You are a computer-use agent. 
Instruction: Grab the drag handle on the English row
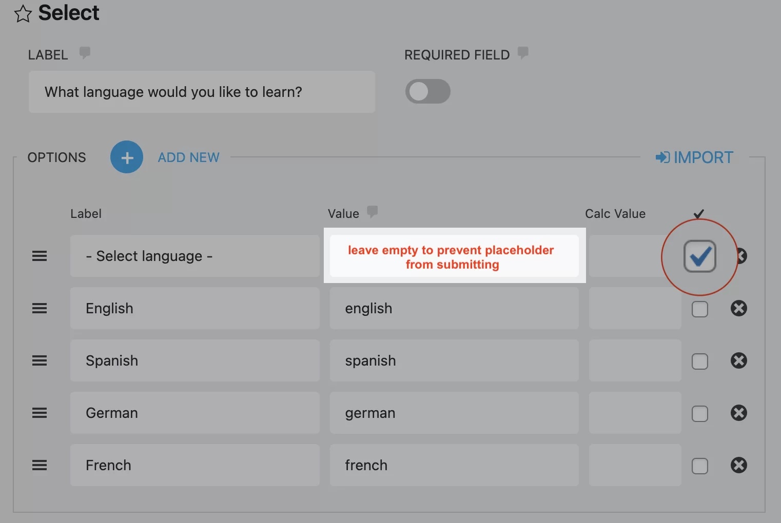[x=40, y=308]
